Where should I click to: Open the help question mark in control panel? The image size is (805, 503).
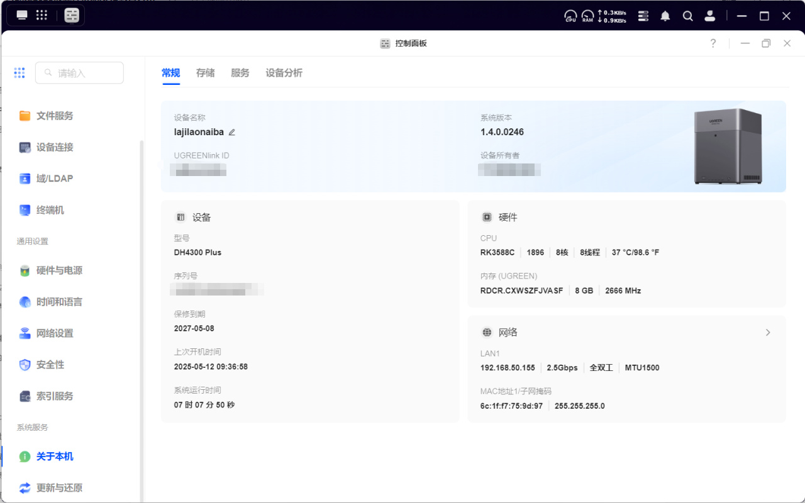click(x=713, y=43)
